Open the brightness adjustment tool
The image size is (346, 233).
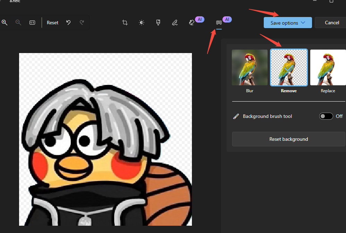142,23
